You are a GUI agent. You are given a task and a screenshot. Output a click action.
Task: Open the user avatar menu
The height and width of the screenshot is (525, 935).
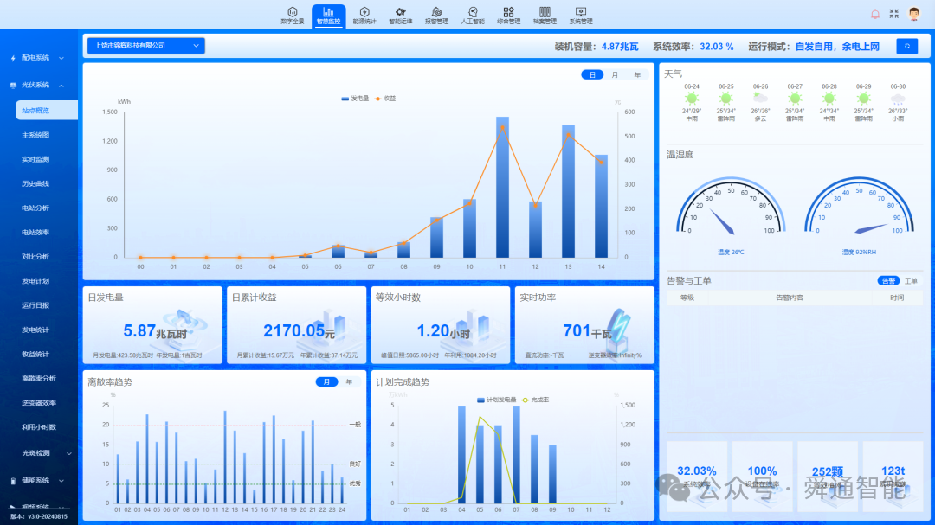click(x=914, y=14)
